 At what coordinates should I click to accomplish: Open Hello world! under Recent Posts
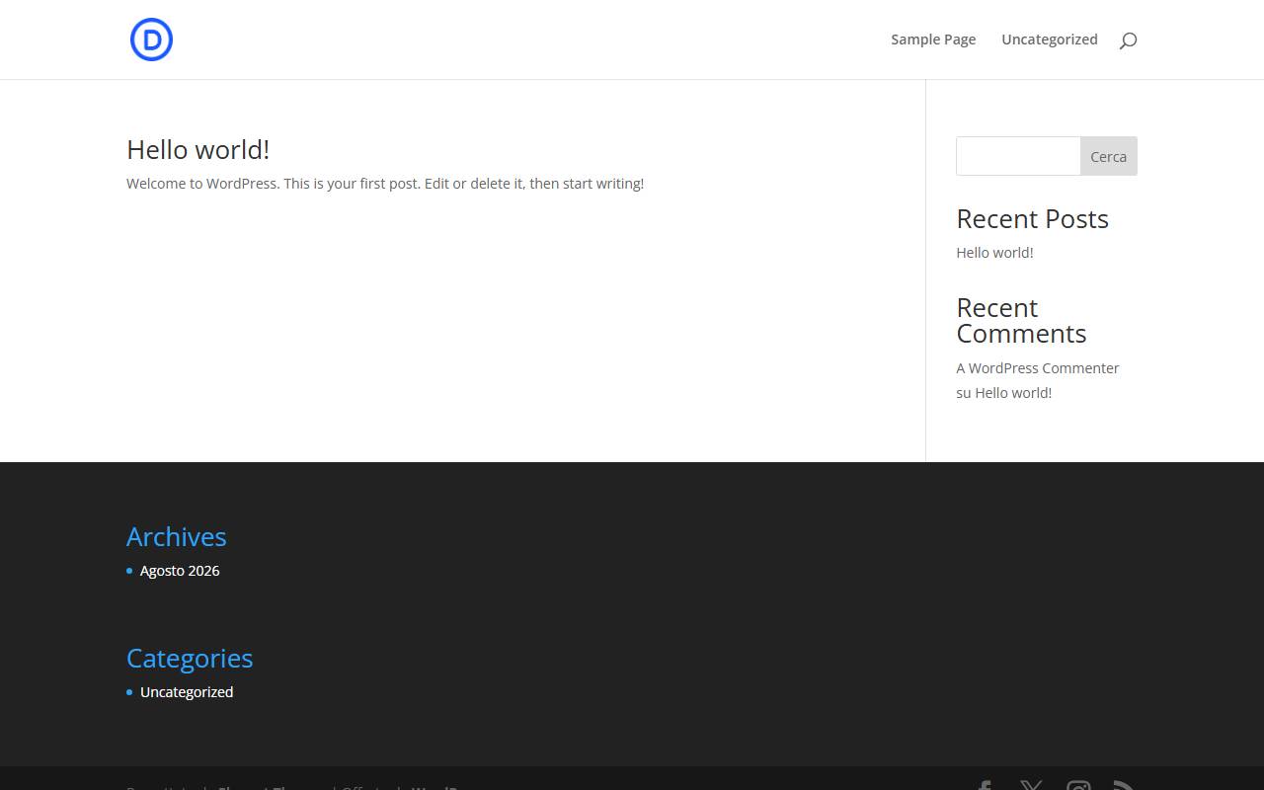[x=994, y=253]
